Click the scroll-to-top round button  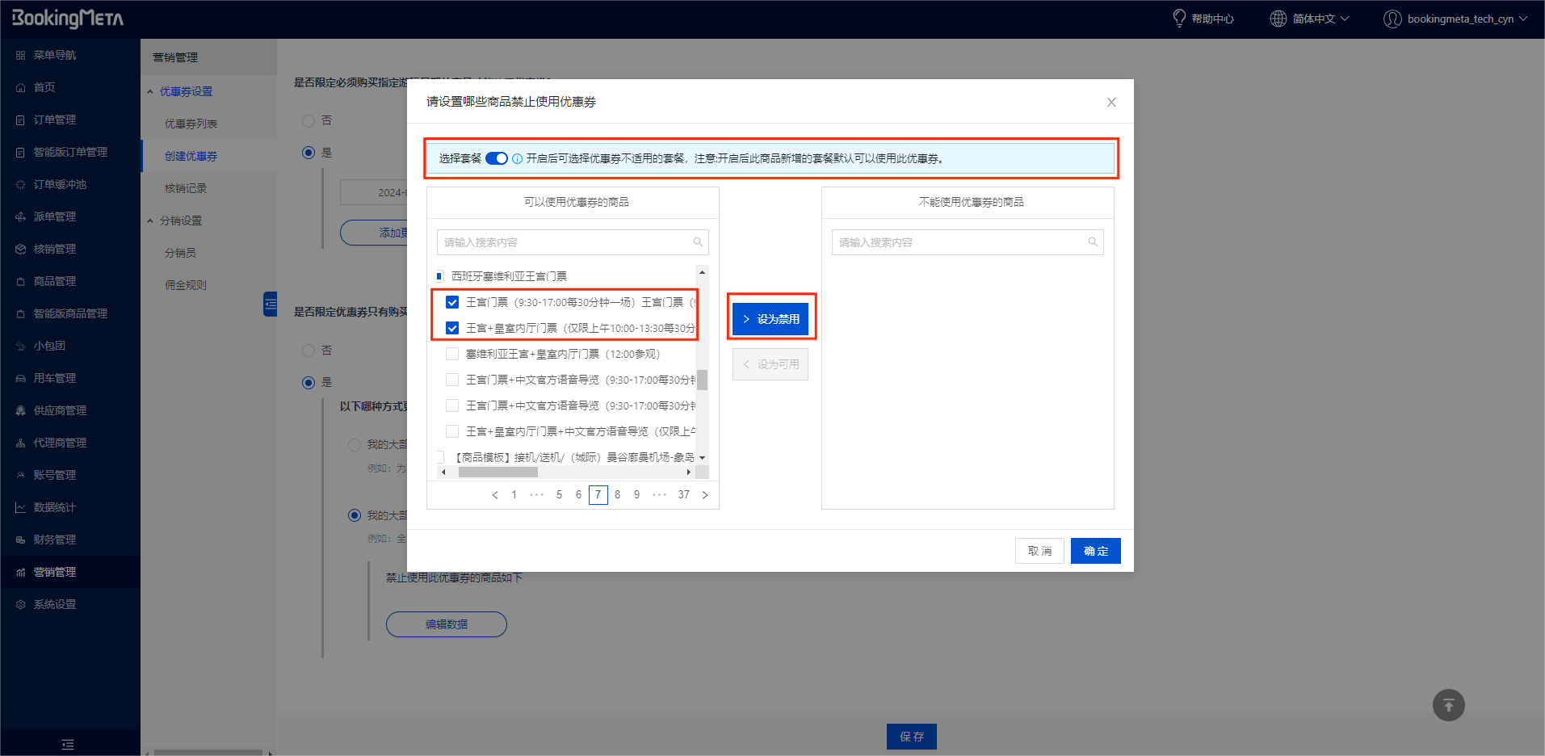[x=1448, y=705]
